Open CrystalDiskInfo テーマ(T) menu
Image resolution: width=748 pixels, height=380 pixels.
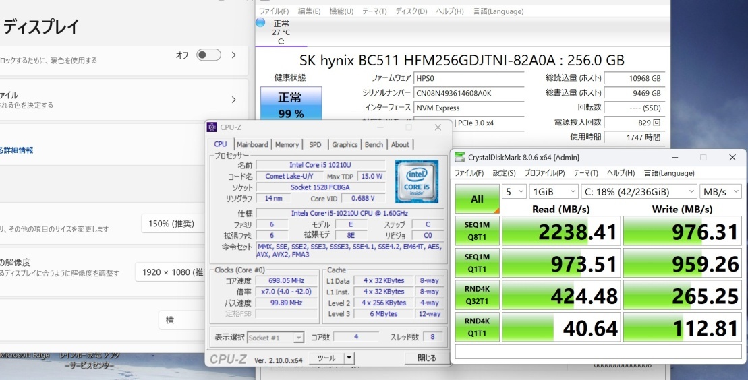click(x=374, y=11)
